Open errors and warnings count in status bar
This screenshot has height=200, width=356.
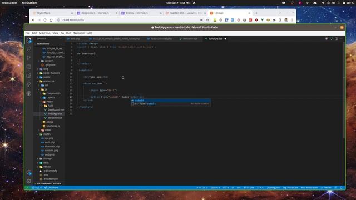37,188
